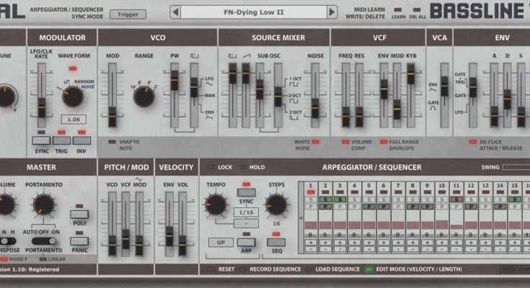Click the TEMPO knob

(x=216, y=206)
